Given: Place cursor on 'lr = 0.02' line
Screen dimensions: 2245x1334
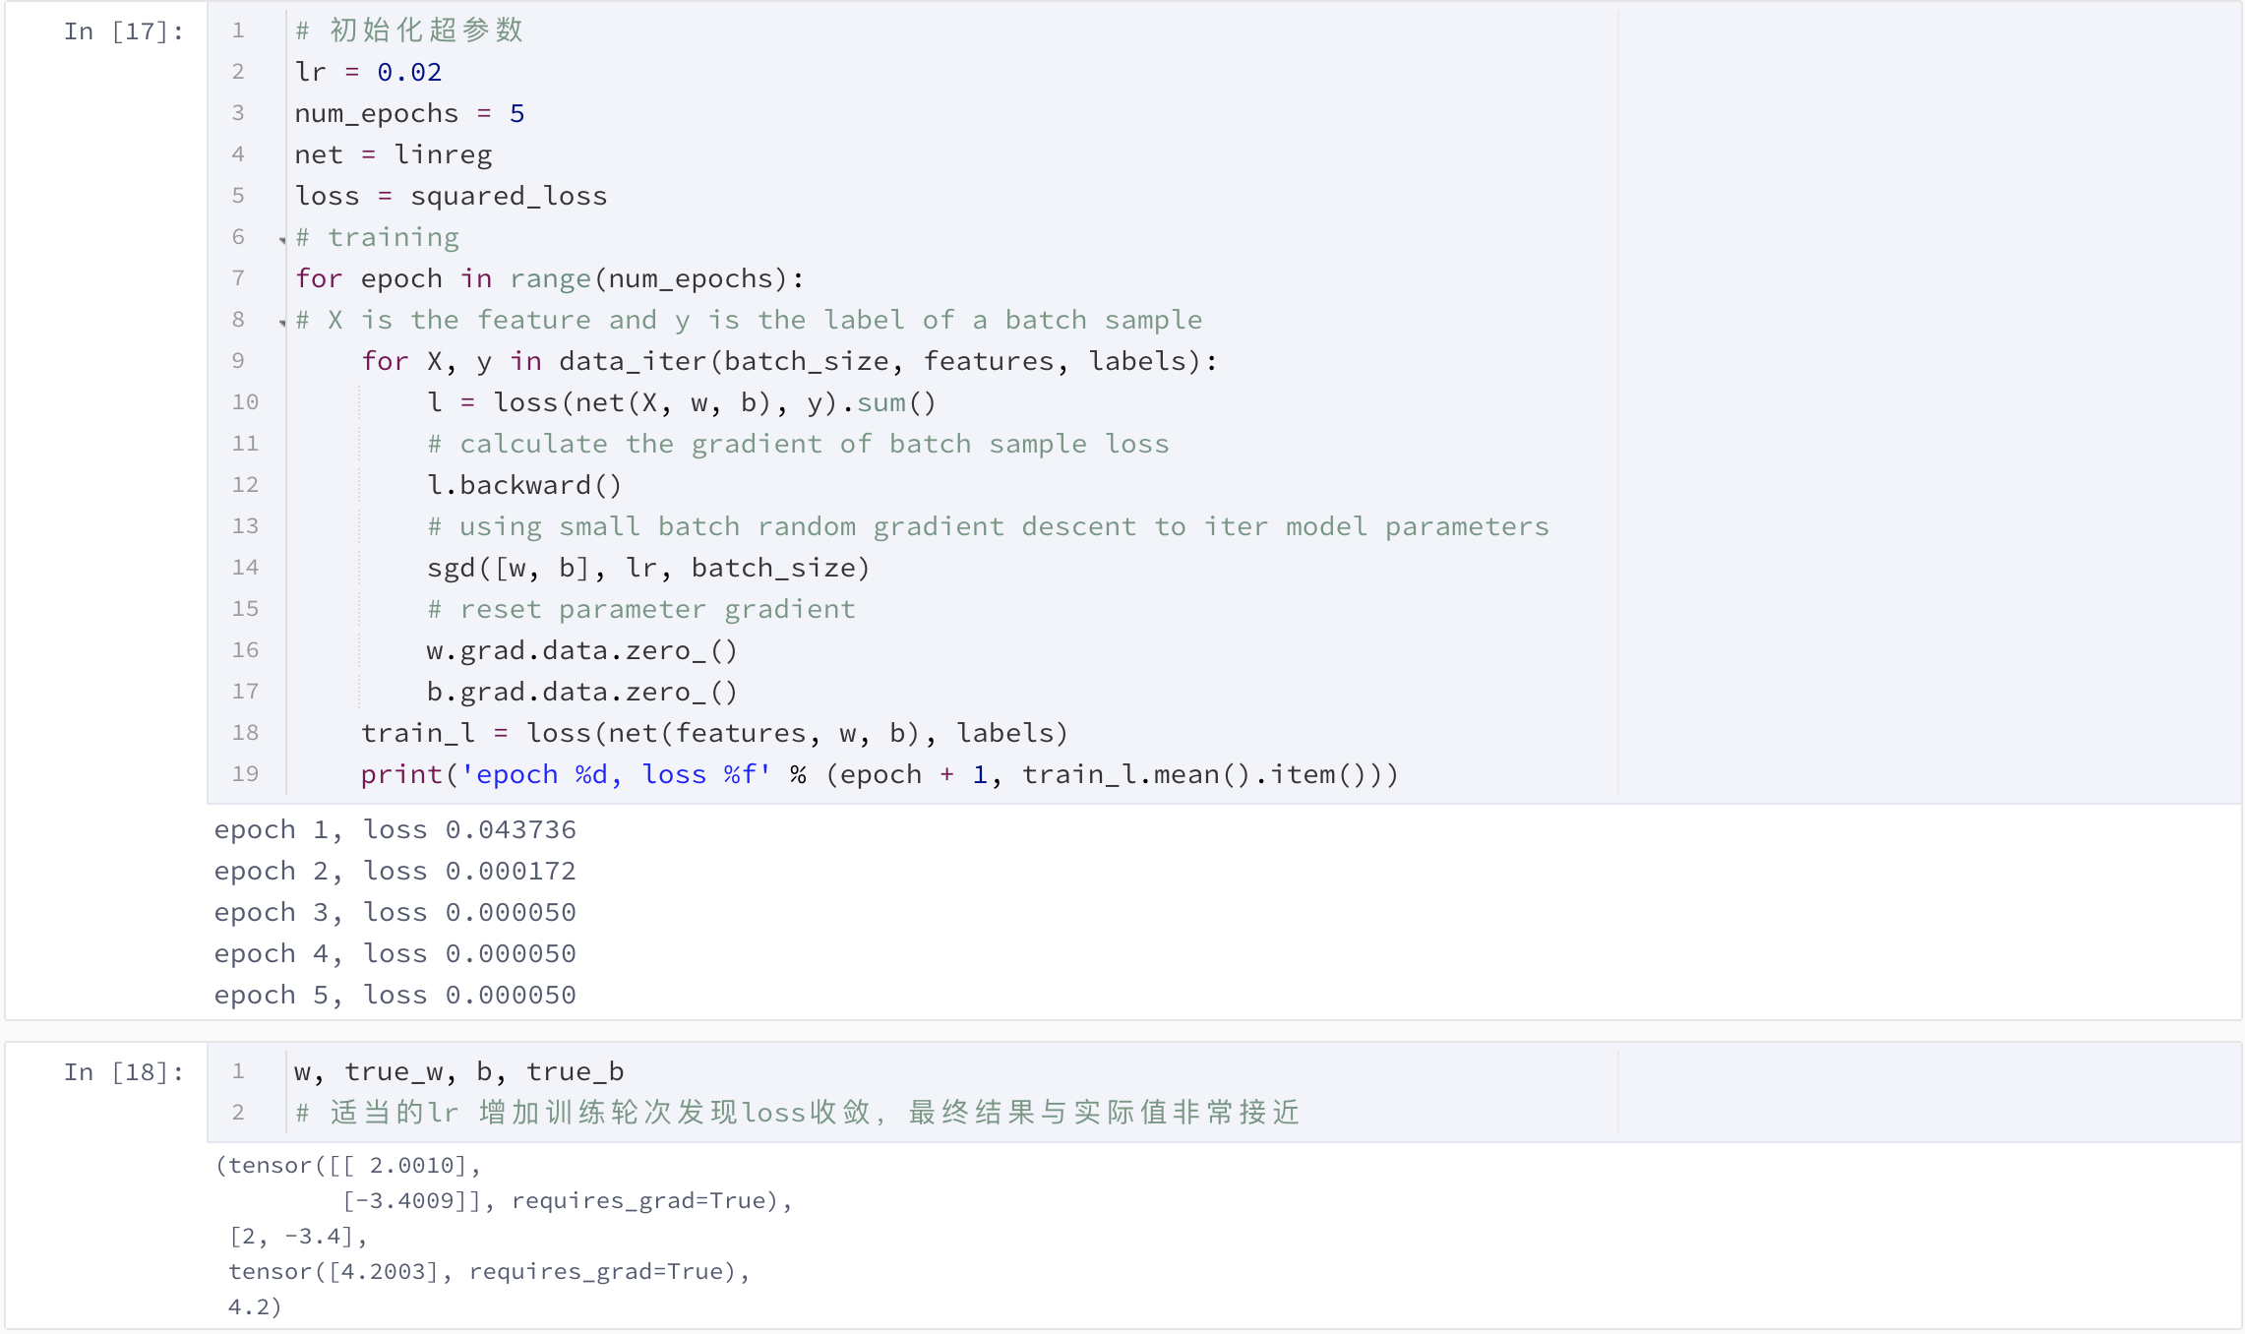Looking at the screenshot, I should click(x=368, y=73).
